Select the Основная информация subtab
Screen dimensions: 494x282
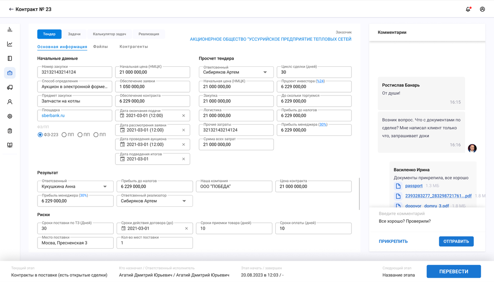point(62,47)
